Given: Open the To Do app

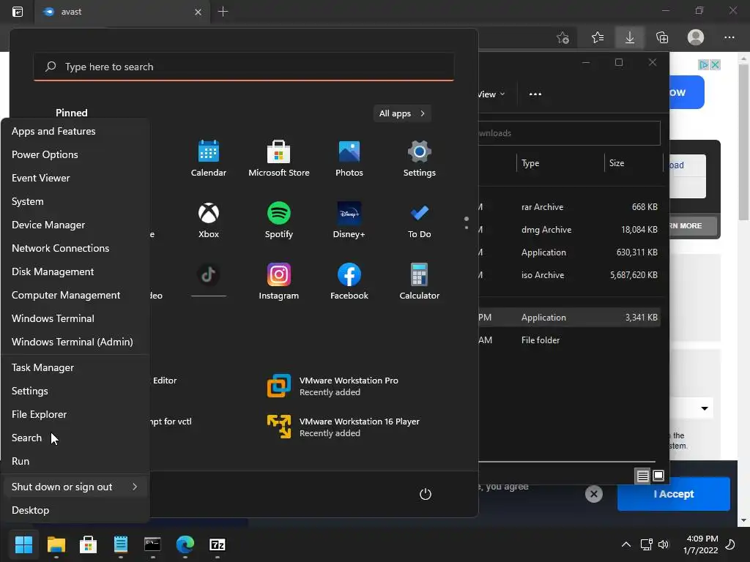Looking at the screenshot, I should [x=419, y=220].
